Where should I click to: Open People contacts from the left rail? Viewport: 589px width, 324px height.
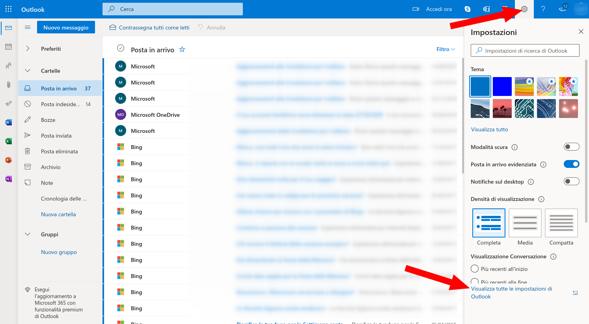tap(9, 66)
